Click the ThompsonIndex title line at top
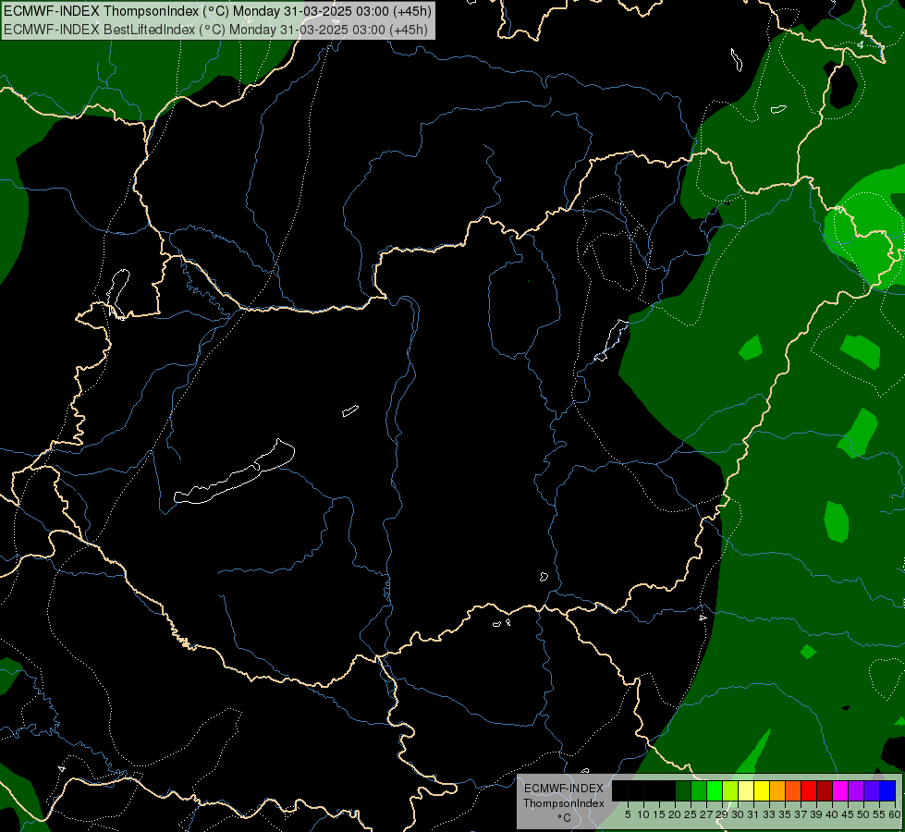This screenshot has width=905, height=832. pos(217,11)
